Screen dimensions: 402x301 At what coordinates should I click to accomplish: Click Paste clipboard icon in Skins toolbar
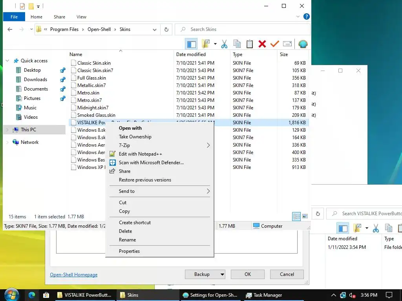249,44
